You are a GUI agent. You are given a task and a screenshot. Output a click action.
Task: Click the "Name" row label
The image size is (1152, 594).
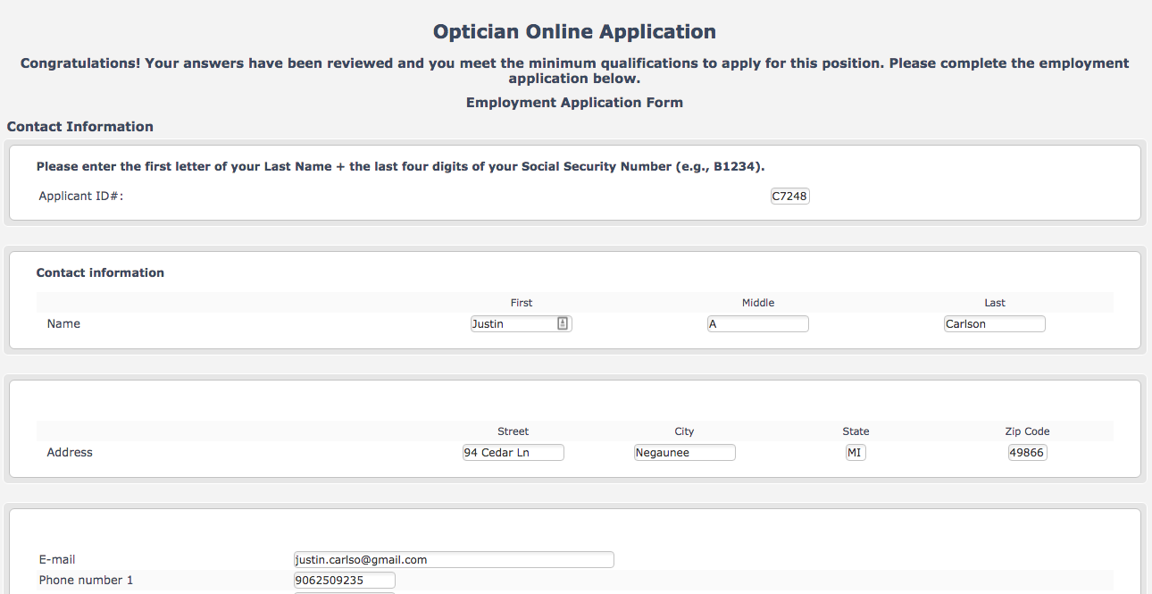[63, 324]
